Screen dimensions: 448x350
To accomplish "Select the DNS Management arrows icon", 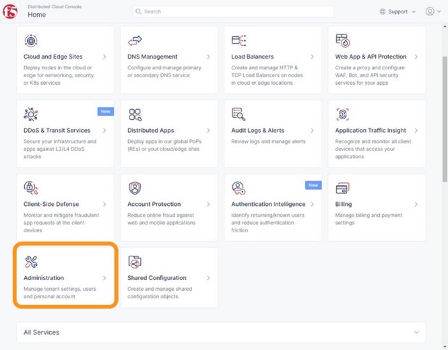I will pyautogui.click(x=135, y=41).
